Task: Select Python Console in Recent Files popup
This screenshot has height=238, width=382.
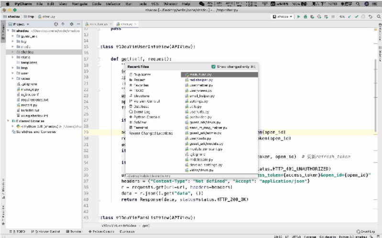Action: [x=147, y=117]
